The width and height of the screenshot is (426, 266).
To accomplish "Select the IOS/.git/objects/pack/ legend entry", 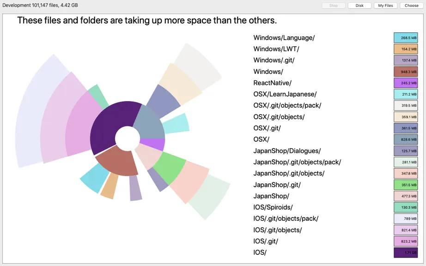I will pos(286,218).
